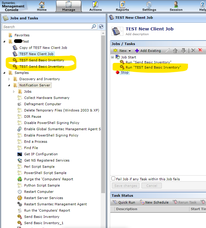
Task: Click Purge the 'Computers' Report icon
Action: pyautogui.click(x=19, y=179)
